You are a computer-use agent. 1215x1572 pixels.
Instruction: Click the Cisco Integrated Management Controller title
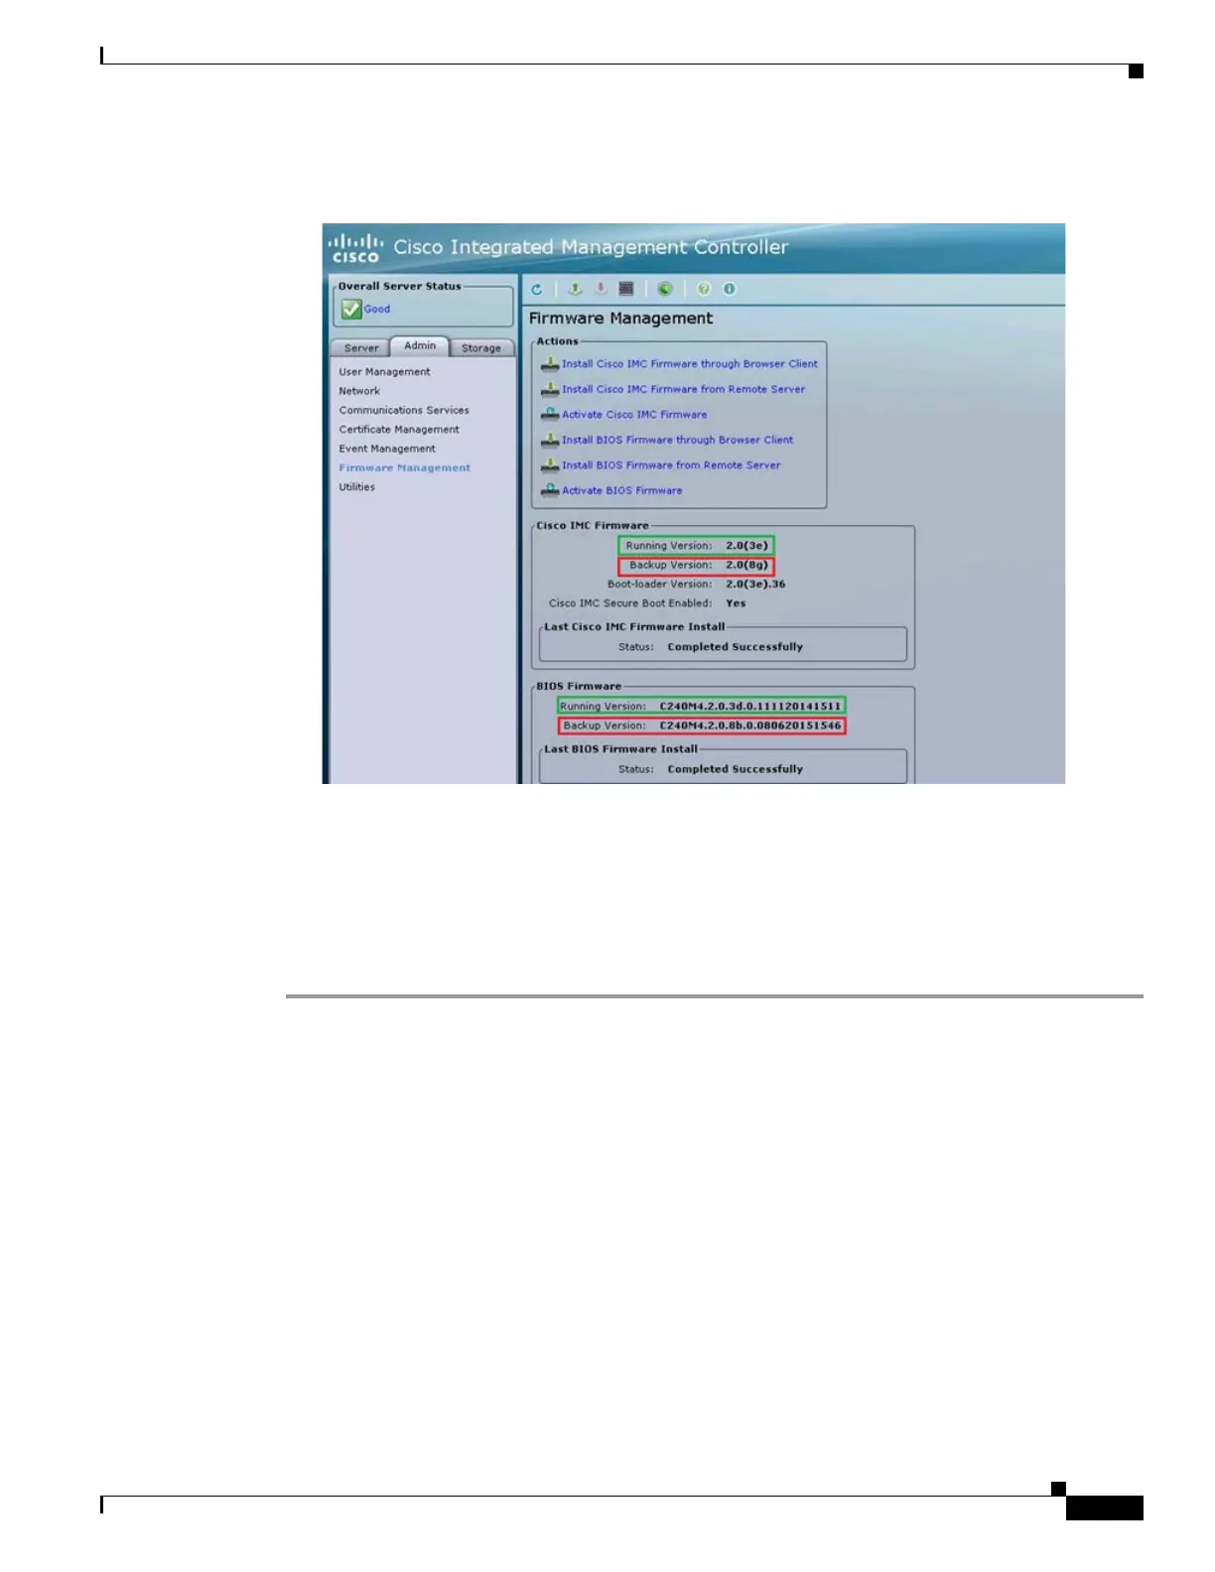point(591,247)
